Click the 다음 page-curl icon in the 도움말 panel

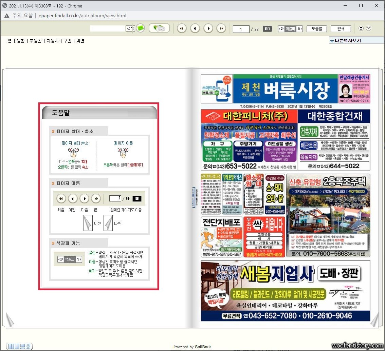click(x=108, y=223)
